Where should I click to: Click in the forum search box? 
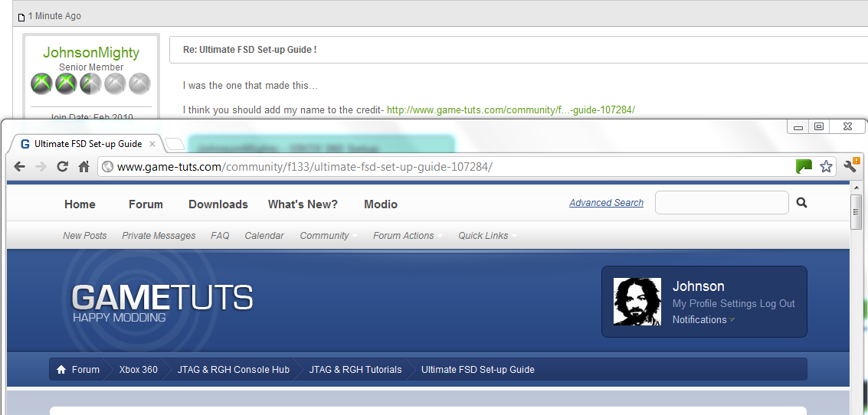tap(722, 202)
